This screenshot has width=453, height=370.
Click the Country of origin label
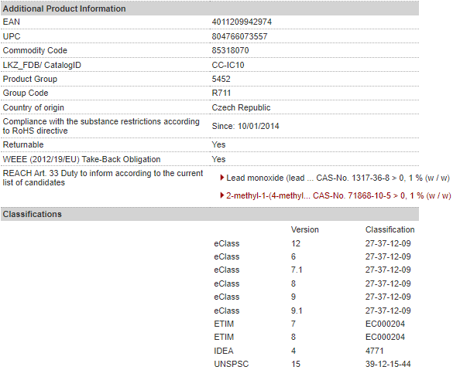(33, 107)
